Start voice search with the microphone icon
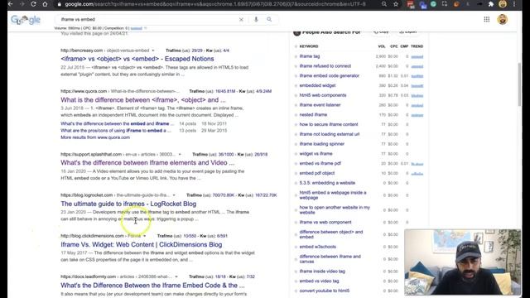Screen dimensions: 530x298 pyautogui.click(x=256, y=20)
